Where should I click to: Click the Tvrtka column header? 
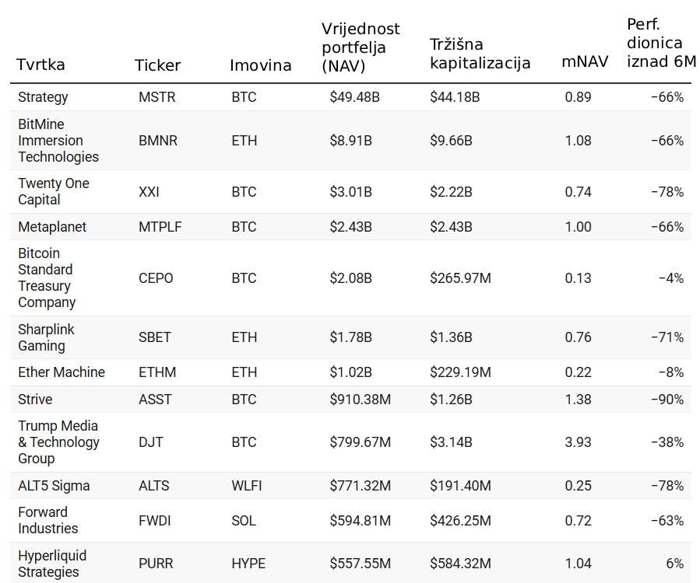40,65
